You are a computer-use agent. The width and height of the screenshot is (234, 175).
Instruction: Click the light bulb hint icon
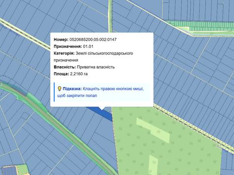click(x=59, y=88)
